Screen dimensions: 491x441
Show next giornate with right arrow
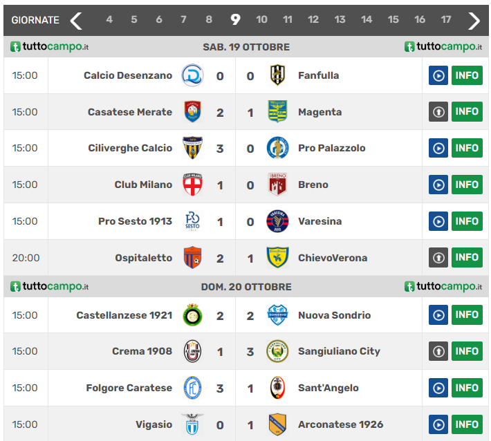pyautogui.click(x=474, y=20)
